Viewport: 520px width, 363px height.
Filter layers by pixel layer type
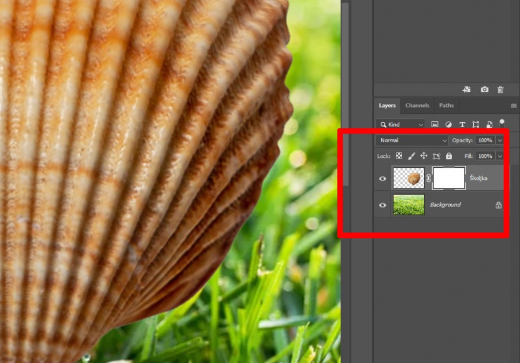(434, 124)
